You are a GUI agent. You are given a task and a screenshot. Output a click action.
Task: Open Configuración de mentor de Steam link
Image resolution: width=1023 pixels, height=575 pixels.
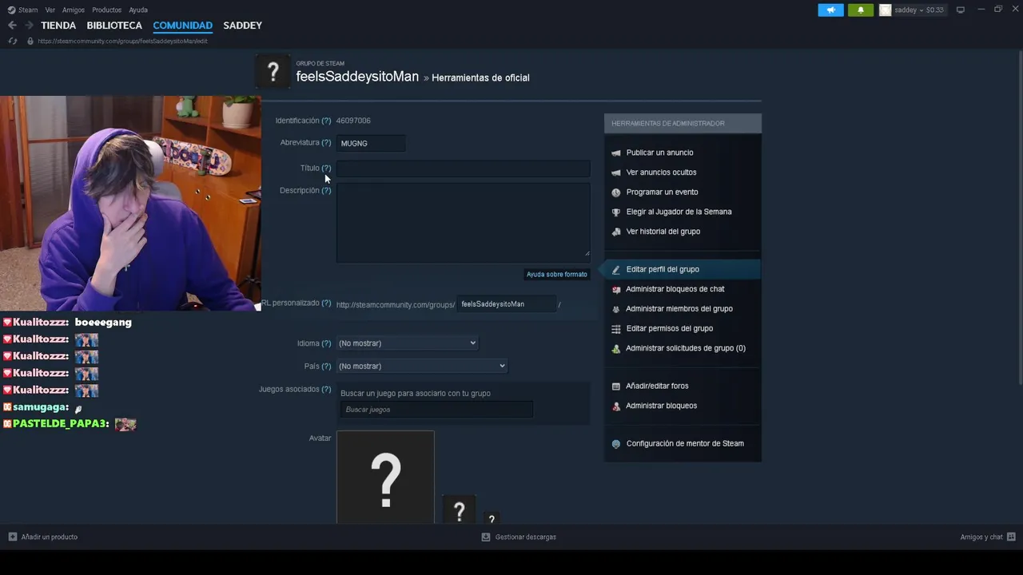pyautogui.click(x=685, y=444)
